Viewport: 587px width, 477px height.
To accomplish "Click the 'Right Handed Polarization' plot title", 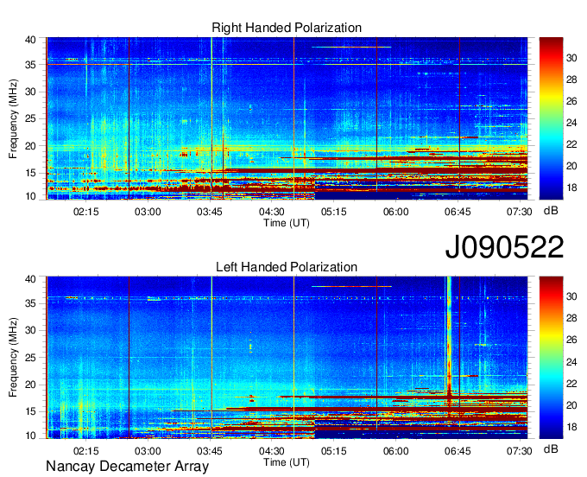I will [287, 28].
